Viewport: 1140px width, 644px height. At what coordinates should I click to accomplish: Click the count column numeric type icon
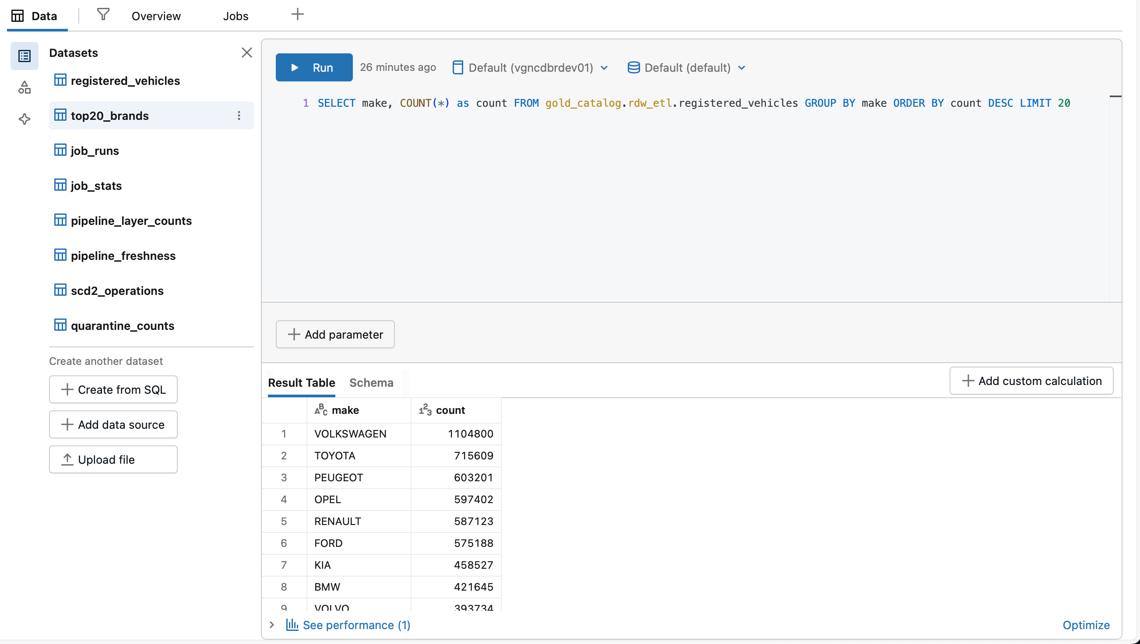(x=425, y=410)
